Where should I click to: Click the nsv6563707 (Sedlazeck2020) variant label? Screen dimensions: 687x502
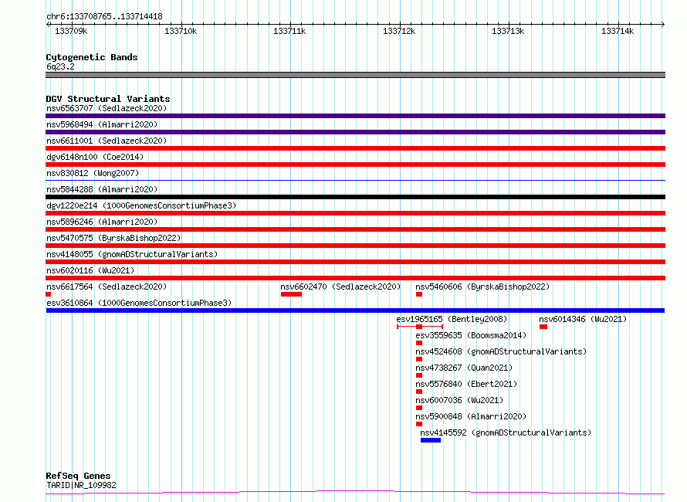107,108
